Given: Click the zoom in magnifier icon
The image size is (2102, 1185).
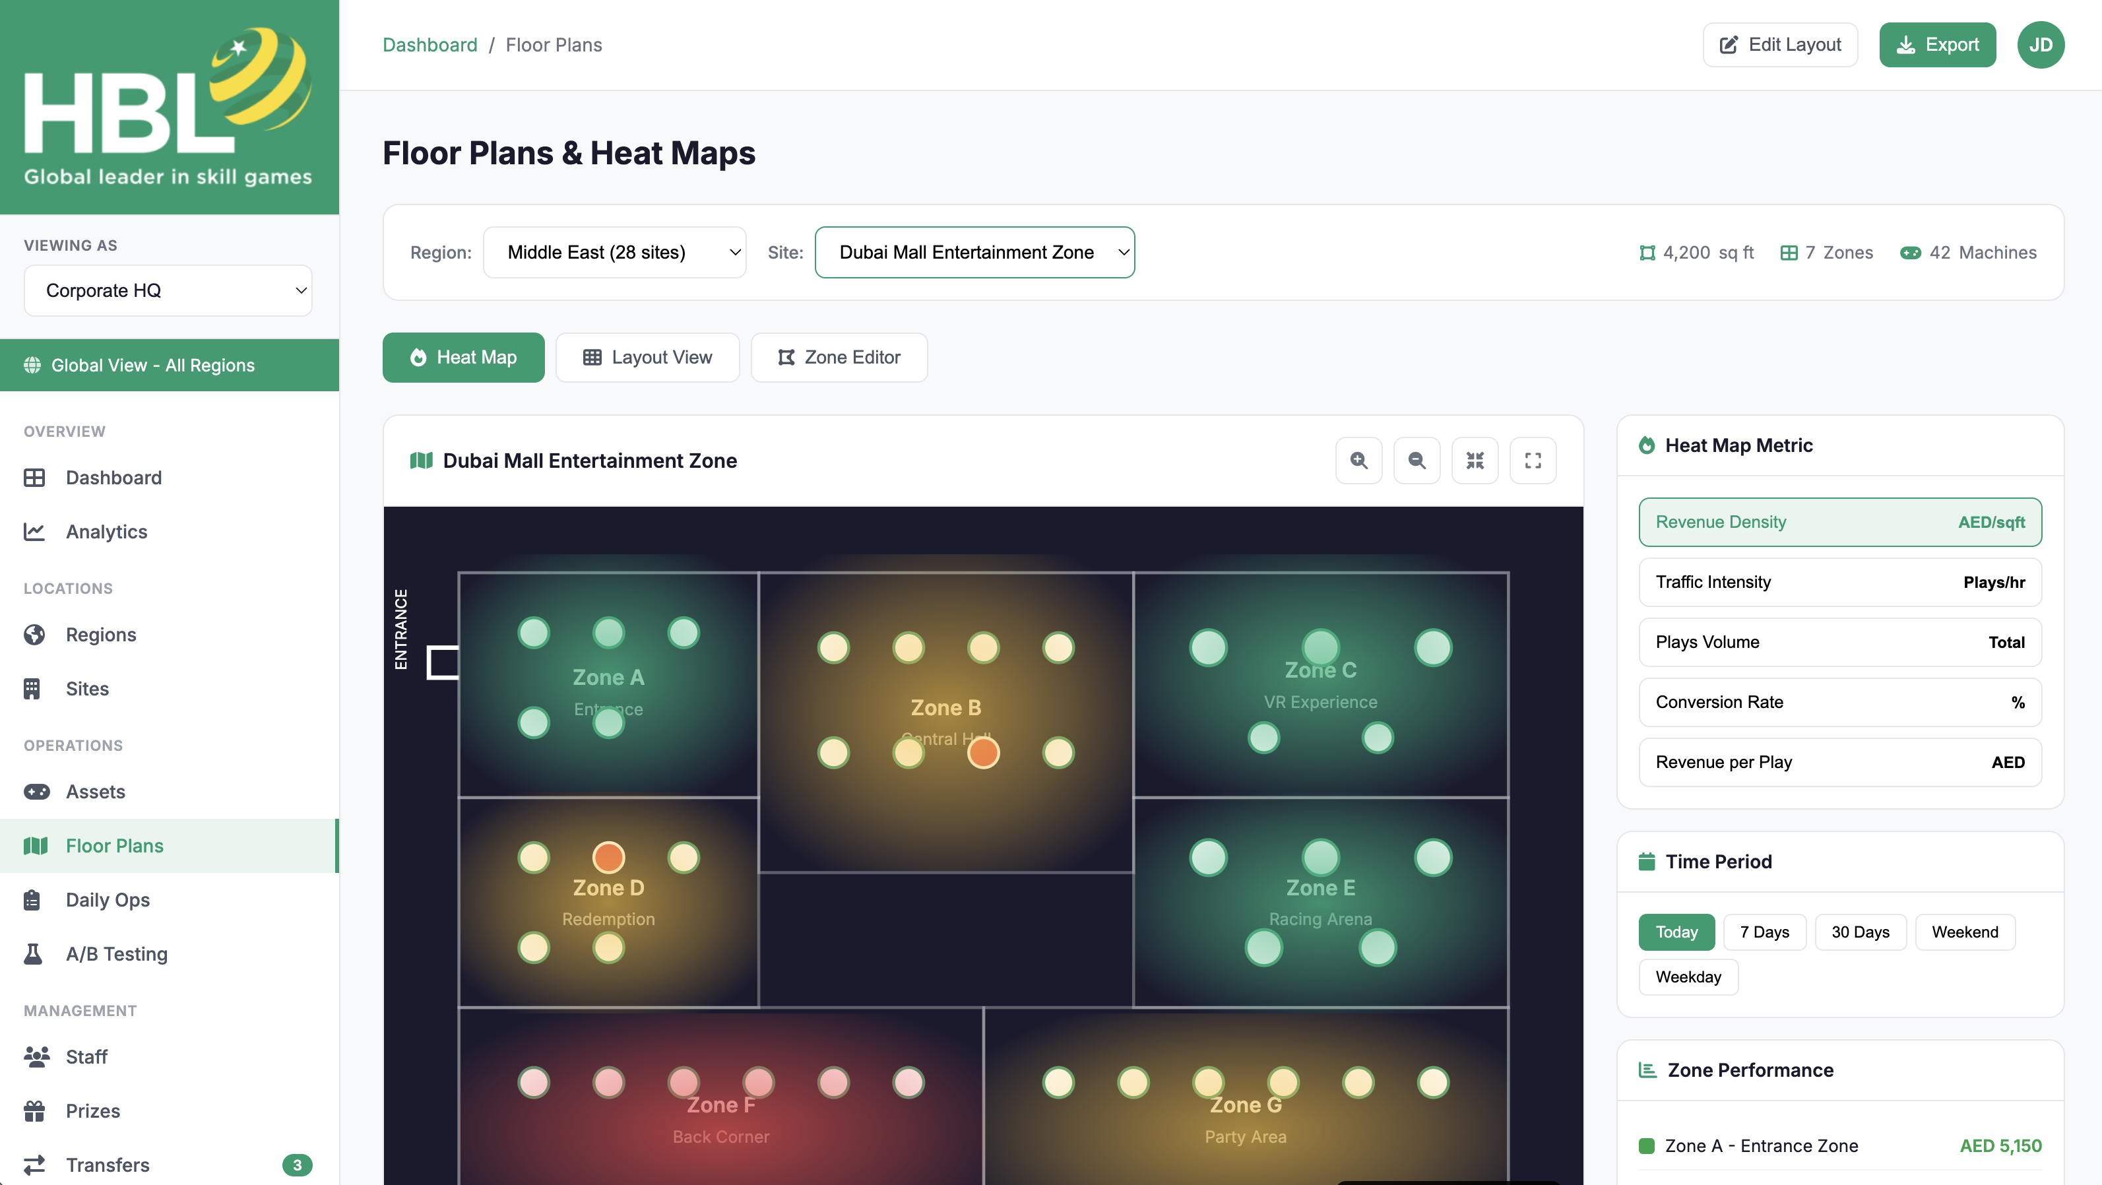Looking at the screenshot, I should tap(1358, 461).
